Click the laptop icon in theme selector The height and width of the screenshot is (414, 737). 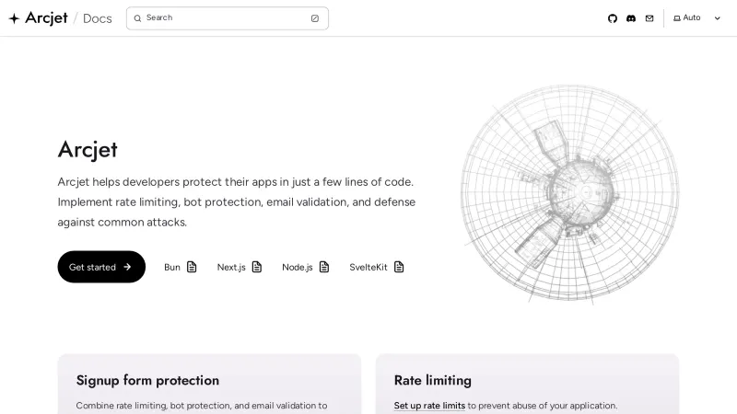pos(677,18)
